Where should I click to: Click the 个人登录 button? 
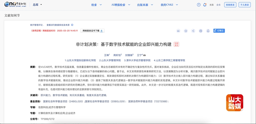(245, 5)
